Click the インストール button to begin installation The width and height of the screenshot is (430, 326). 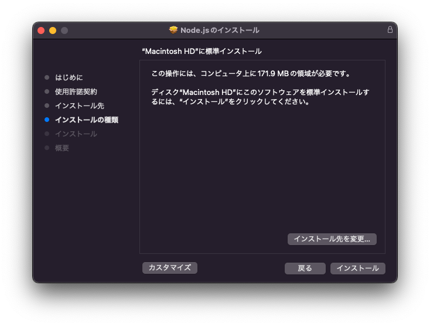[x=357, y=268]
